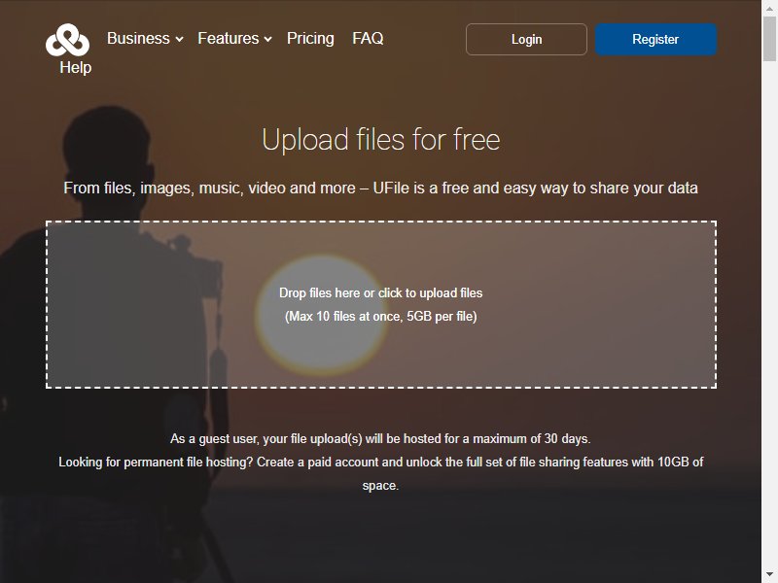Expand the Features dropdown menu
778x583 pixels.
point(234,38)
